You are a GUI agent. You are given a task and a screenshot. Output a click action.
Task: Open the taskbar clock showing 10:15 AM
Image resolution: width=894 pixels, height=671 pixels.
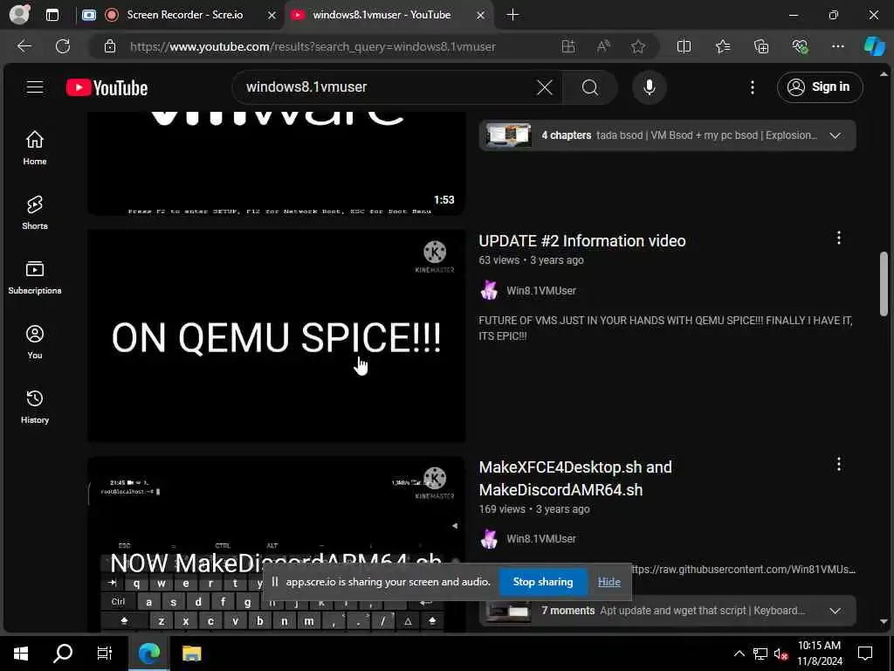click(x=819, y=654)
